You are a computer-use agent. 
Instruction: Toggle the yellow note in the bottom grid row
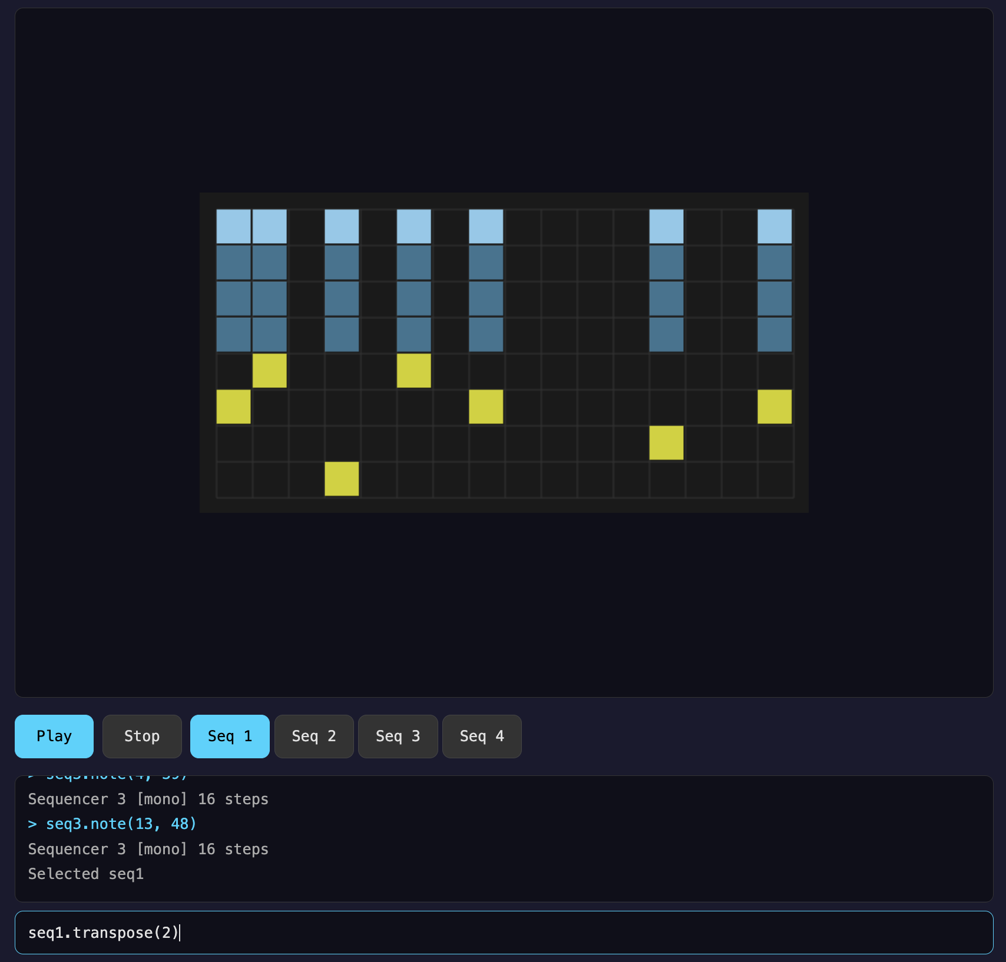coord(342,479)
